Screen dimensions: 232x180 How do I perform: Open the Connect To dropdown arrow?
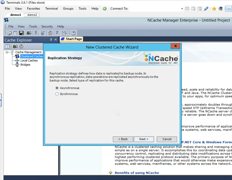tap(182, 9)
